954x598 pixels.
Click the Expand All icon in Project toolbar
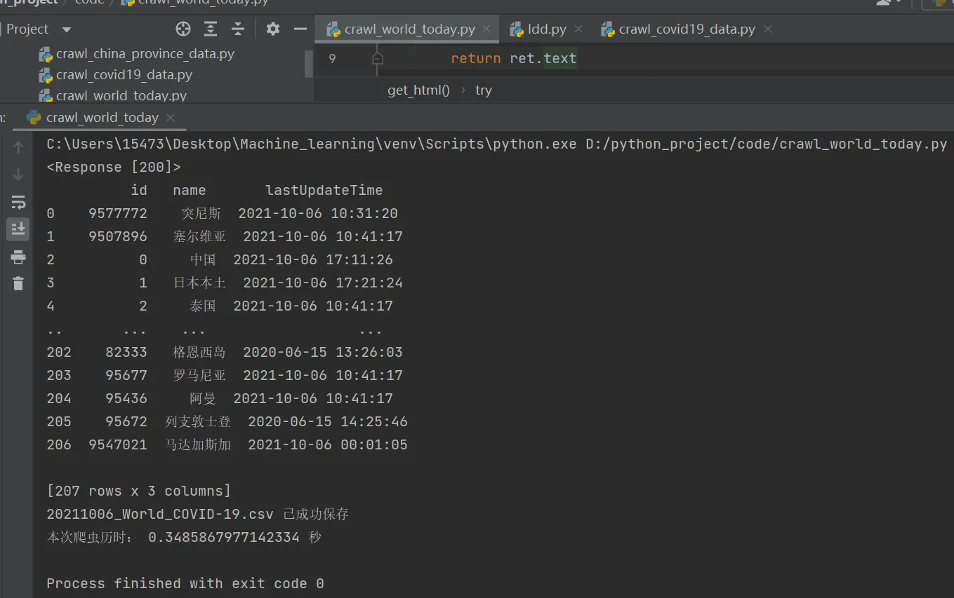click(211, 29)
